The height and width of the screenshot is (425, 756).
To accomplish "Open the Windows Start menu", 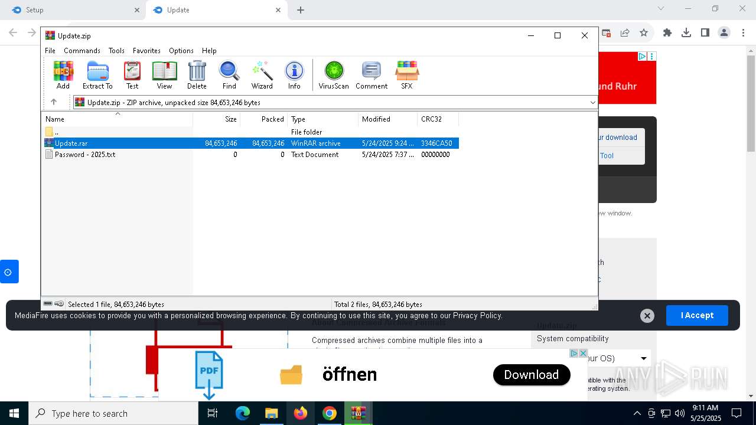I will tap(14, 413).
